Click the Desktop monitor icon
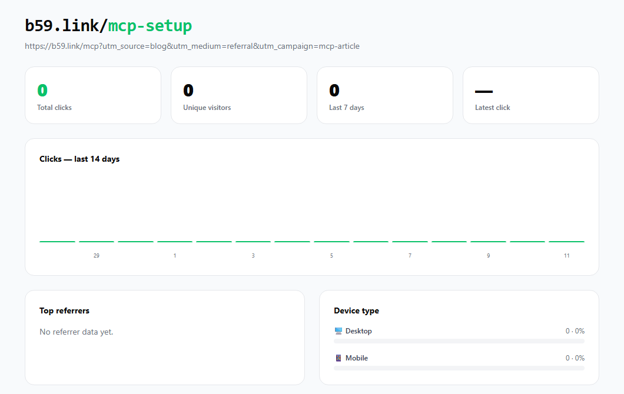 click(x=338, y=331)
